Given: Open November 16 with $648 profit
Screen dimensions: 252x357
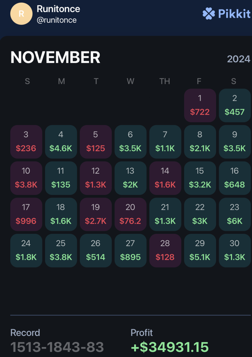Looking at the screenshot, I should pyautogui.click(x=235, y=178).
